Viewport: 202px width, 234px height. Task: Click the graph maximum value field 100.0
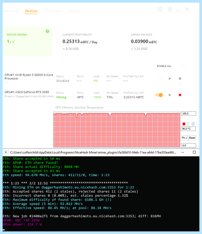189,113
